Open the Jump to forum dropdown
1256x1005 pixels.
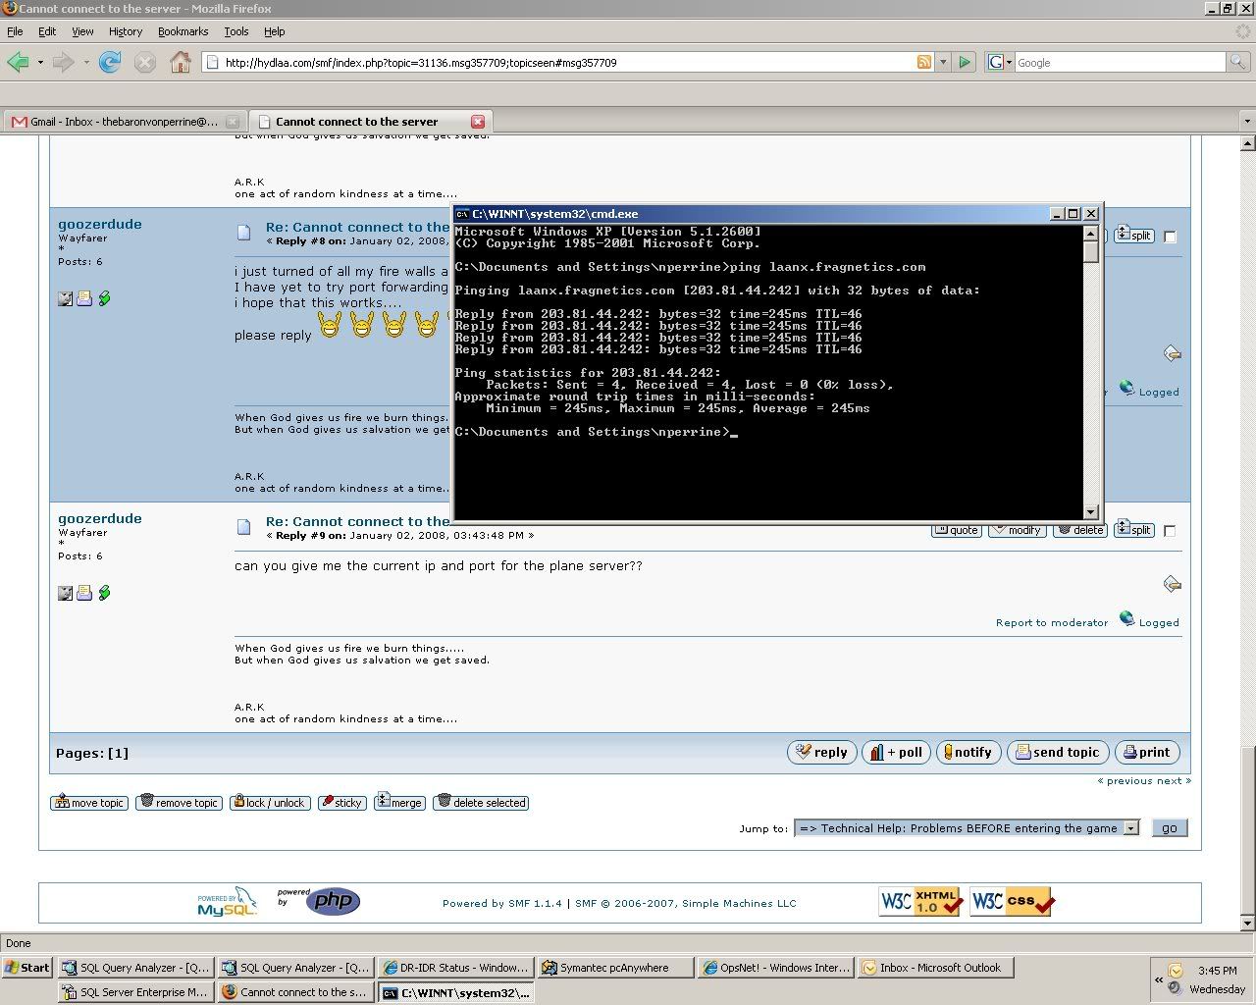pyautogui.click(x=1130, y=828)
